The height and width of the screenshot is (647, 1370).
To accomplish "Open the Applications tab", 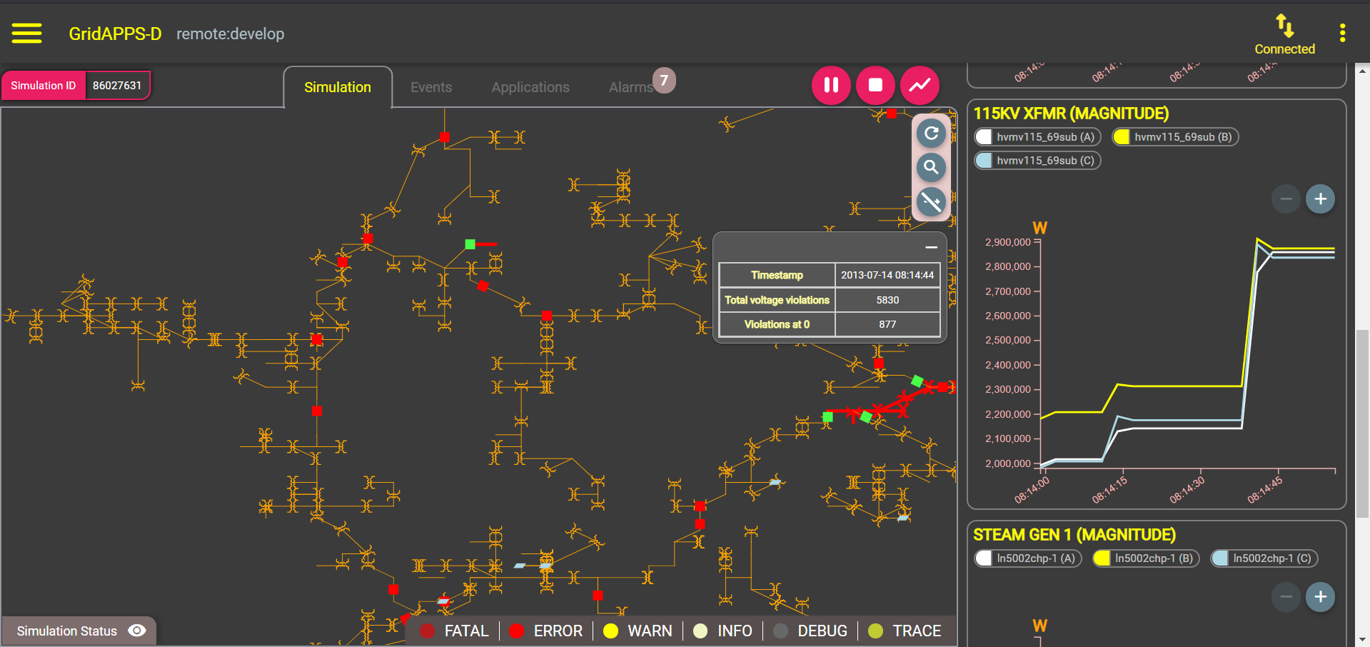I will click(x=530, y=87).
